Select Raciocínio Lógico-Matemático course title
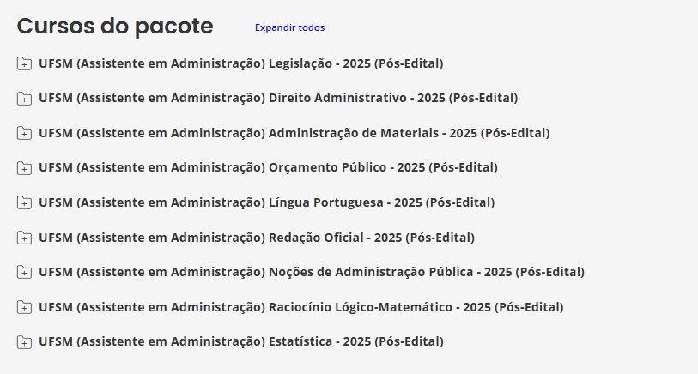Screen dimensions: 698x374 coord(301,307)
